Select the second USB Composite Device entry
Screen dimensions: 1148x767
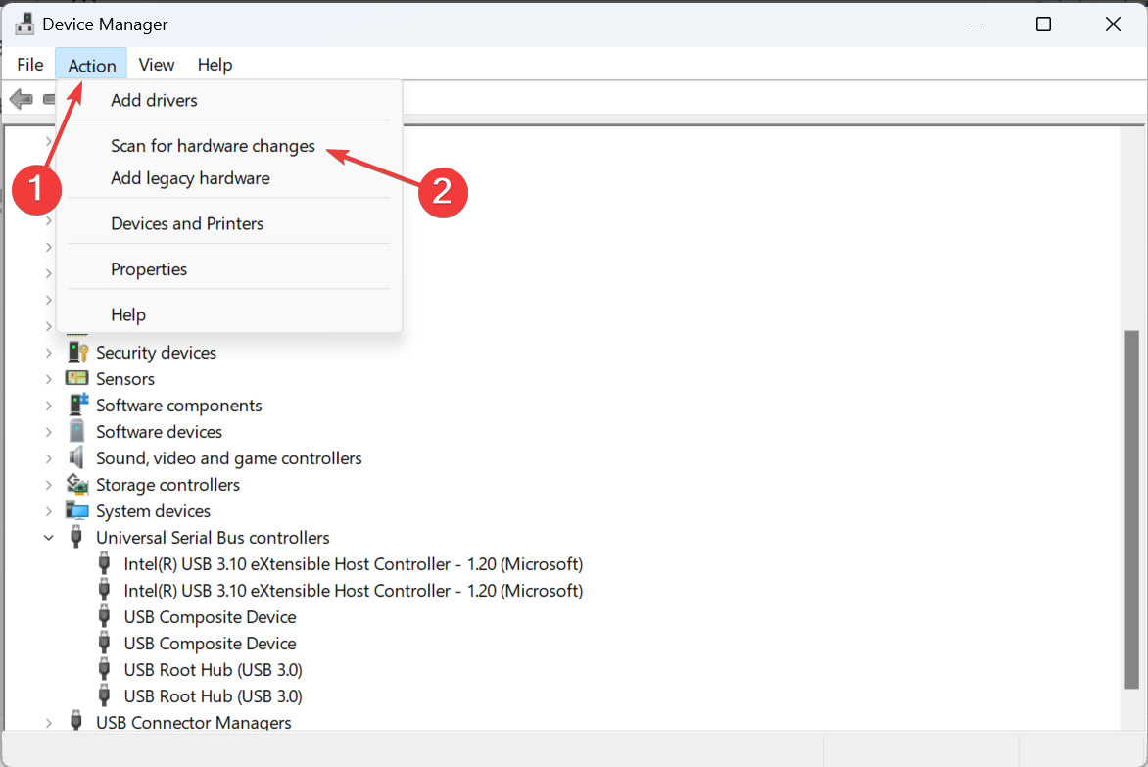(211, 644)
